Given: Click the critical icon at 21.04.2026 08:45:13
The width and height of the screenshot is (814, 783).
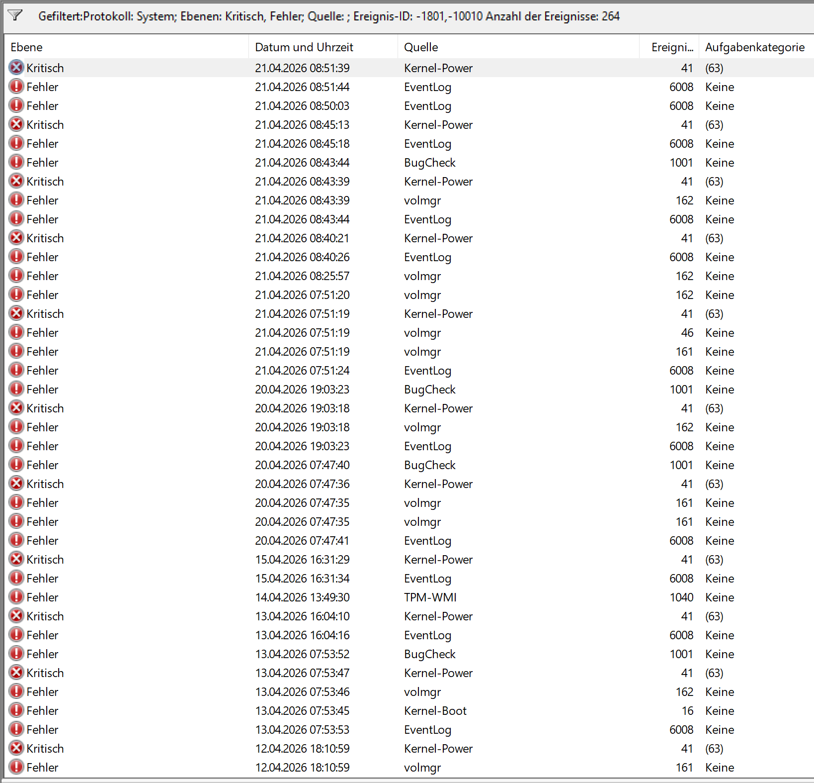Looking at the screenshot, I should (x=16, y=124).
